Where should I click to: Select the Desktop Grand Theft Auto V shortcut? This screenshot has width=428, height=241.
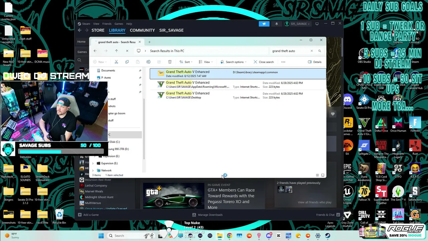(x=238, y=95)
